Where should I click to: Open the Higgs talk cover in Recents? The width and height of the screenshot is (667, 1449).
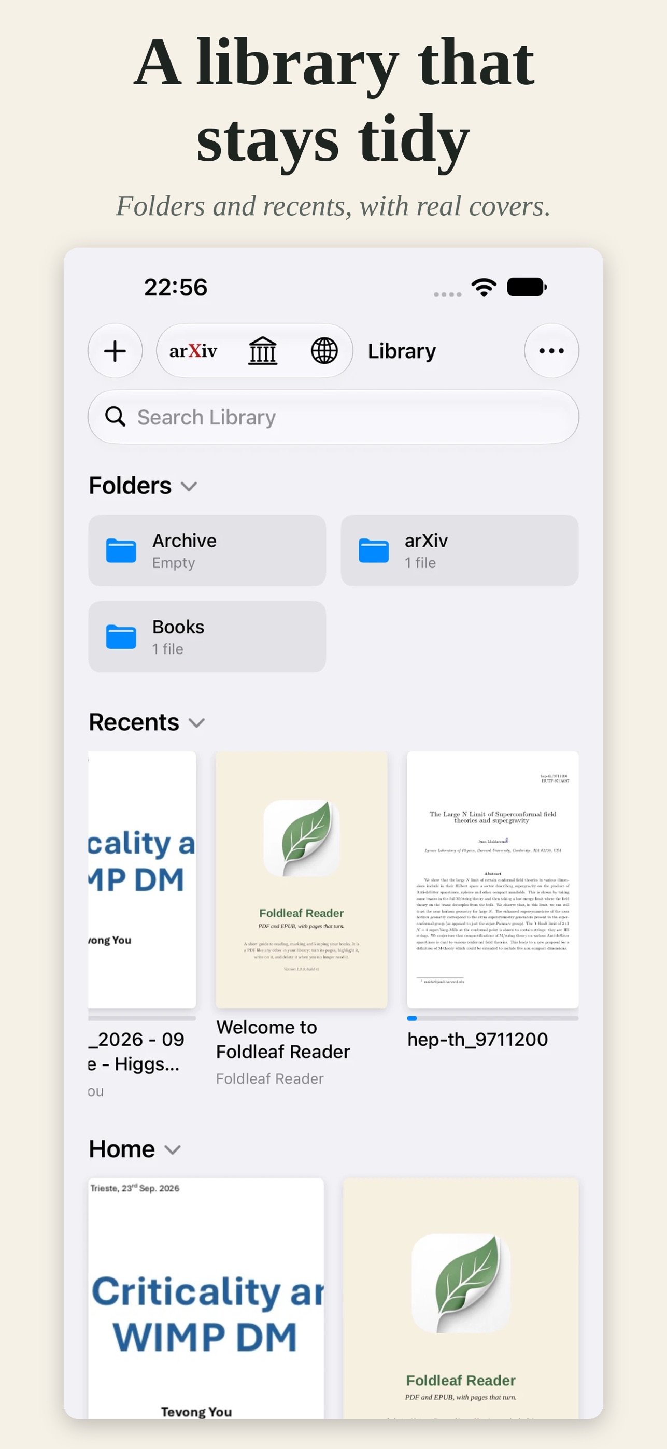coord(143,880)
